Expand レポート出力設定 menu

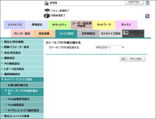[x=22, y=69]
